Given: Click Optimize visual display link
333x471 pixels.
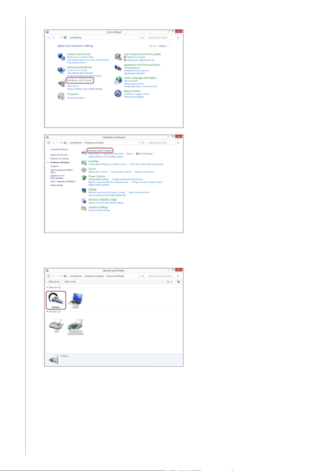Looking at the screenshot, I should pyautogui.click(x=134, y=97).
